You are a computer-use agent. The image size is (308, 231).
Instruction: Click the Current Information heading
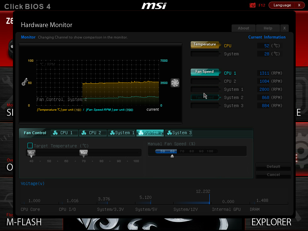pos(267,37)
